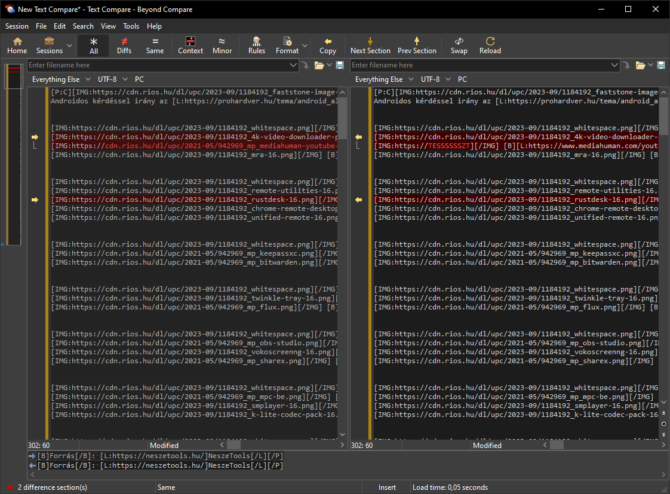Open left pane Everything Else format dropdown

(x=61, y=79)
